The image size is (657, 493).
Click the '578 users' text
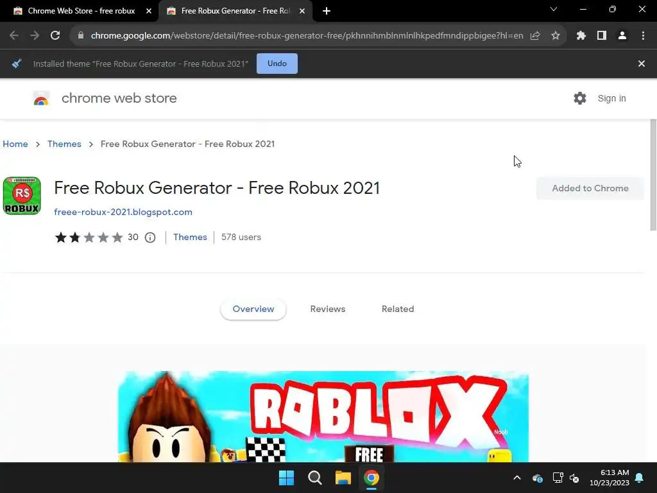tap(241, 237)
